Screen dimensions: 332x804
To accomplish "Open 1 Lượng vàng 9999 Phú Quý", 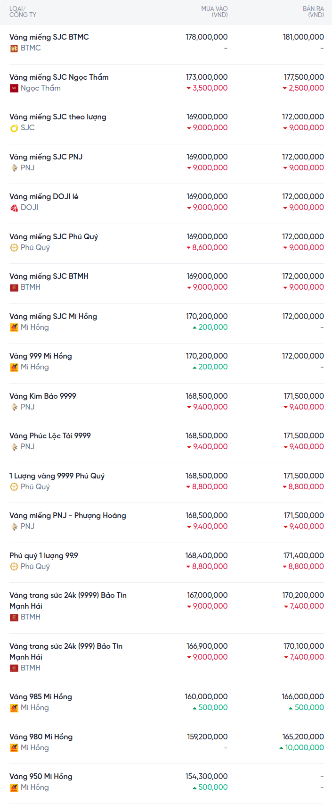I will tap(57, 476).
